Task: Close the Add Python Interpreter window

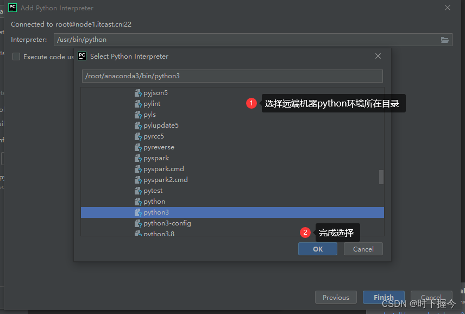Action: tap(448, 8)
